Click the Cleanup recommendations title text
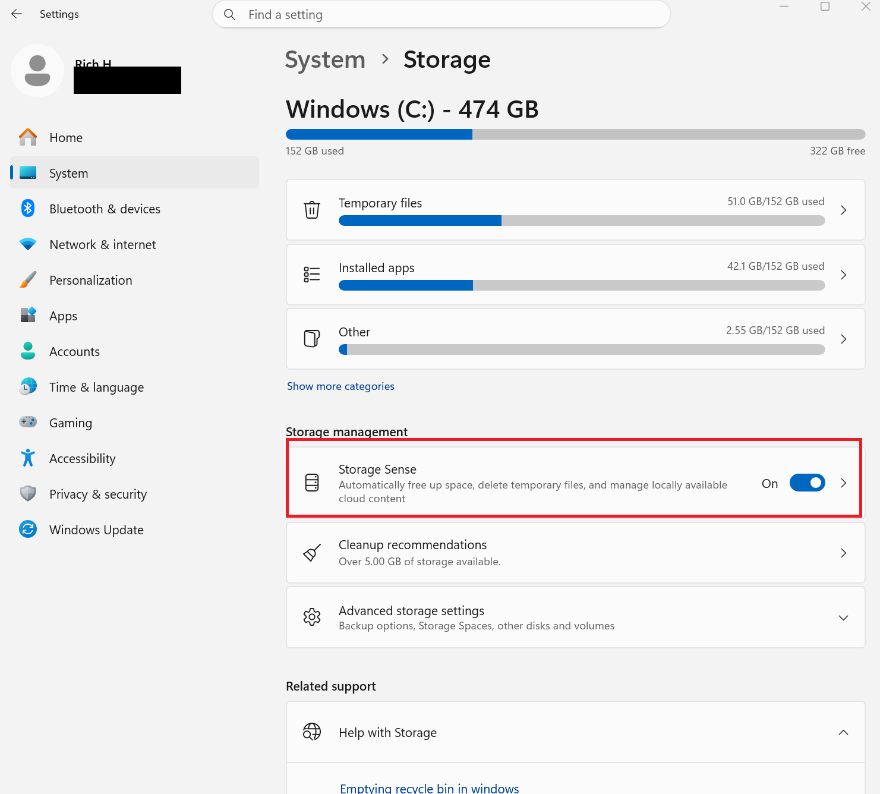This screenshot has height=794, width=880. coord(412,545)
